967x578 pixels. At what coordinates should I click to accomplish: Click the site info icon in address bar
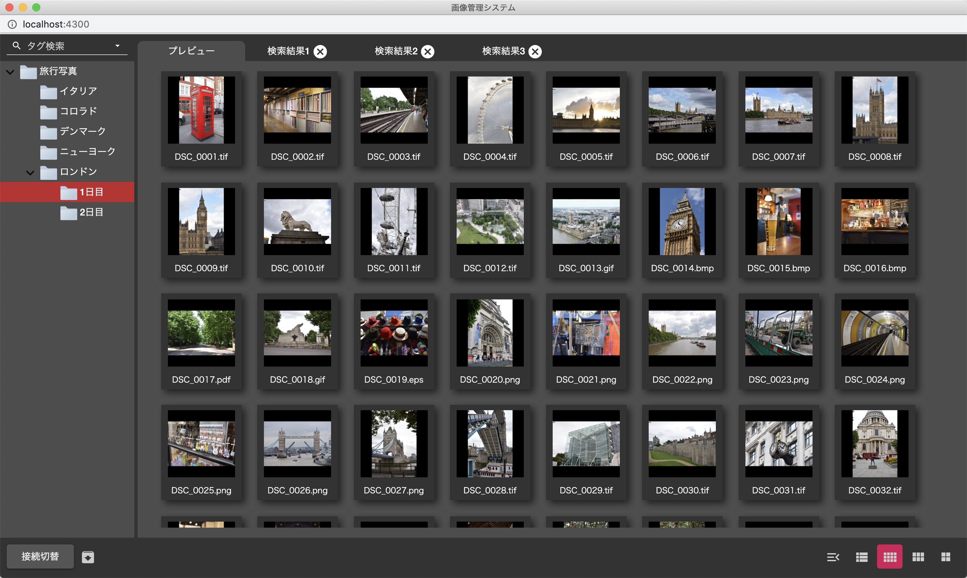coord(12,24)
